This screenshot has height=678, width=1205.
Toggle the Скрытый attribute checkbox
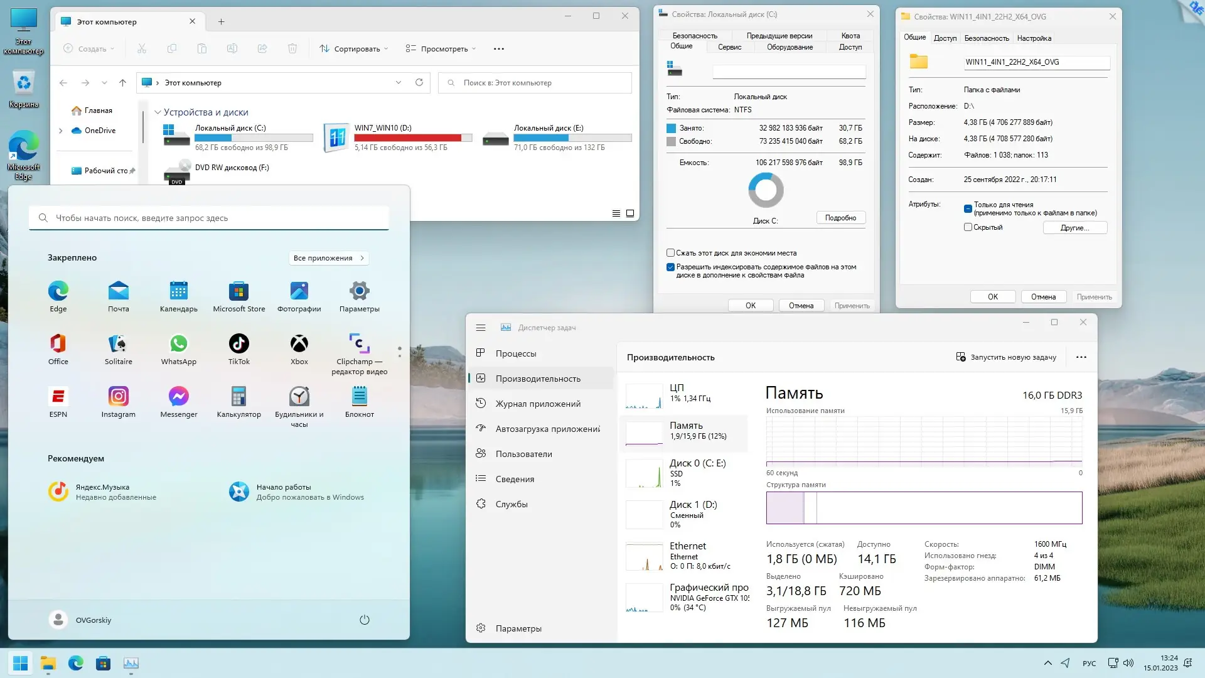click(x=968, y=227)
